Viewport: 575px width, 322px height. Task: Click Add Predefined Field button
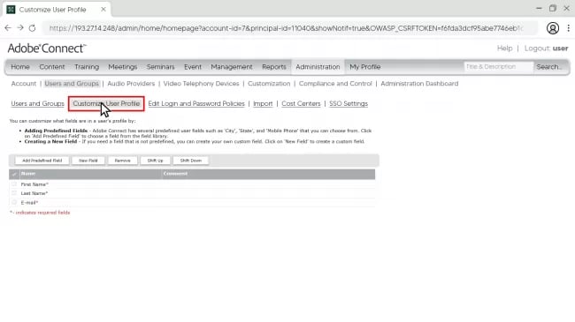coord(42,161)
